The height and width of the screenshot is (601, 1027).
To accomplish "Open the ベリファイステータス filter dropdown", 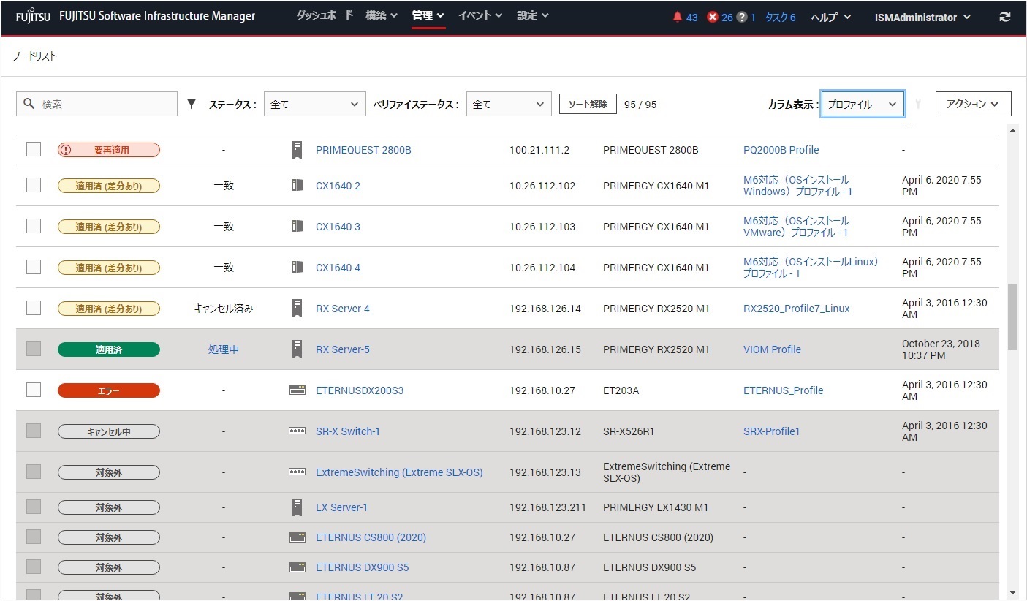I will (509, 104).
